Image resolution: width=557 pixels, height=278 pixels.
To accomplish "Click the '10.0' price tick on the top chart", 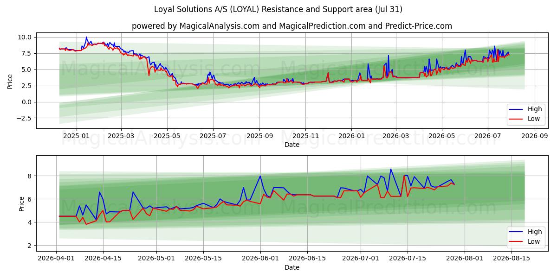I will pyautogui.click(x=25, y=37).
